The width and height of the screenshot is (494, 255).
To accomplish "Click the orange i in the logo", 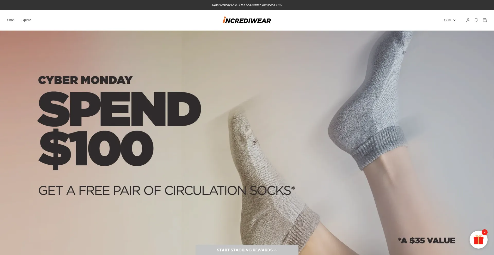I will (x=224, y=20).
